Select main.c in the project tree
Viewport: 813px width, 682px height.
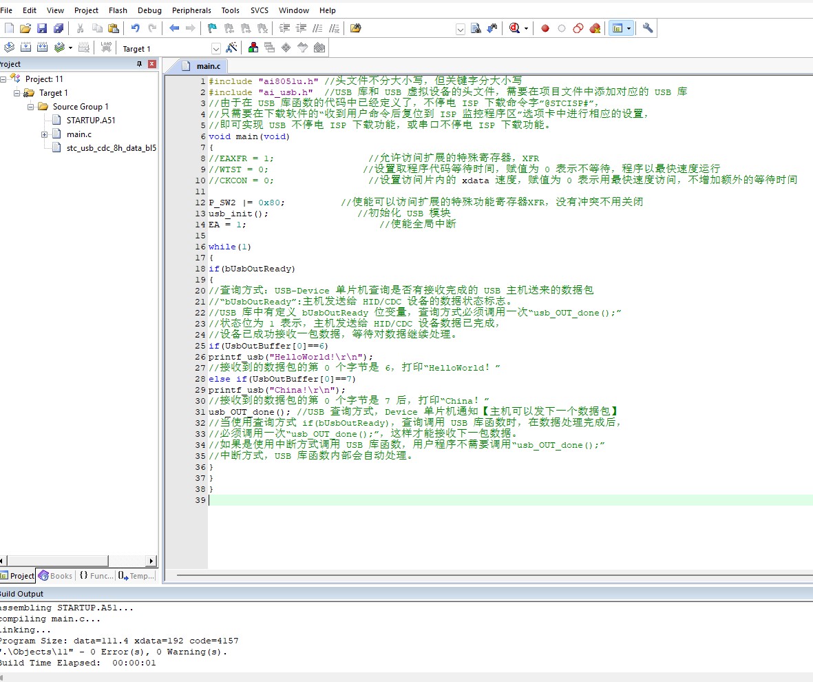(78, 134)
